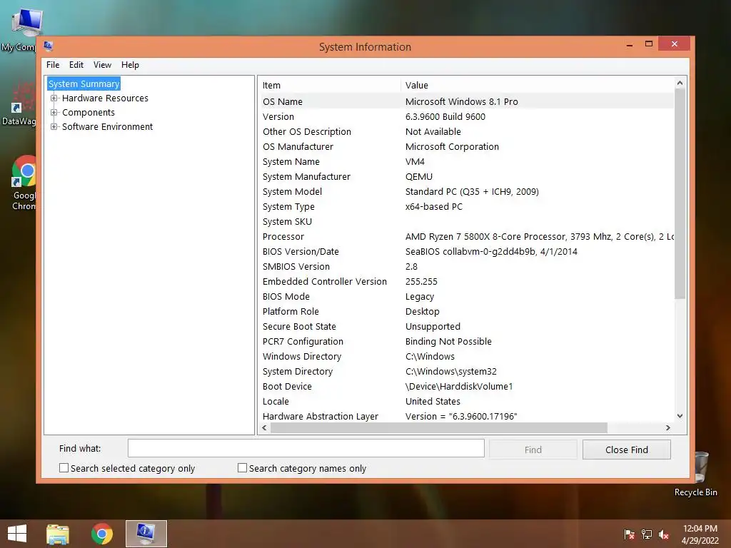Select System Information taskbar button
Viewport: 731px width, 548px height.
click(x=146, y=534)
